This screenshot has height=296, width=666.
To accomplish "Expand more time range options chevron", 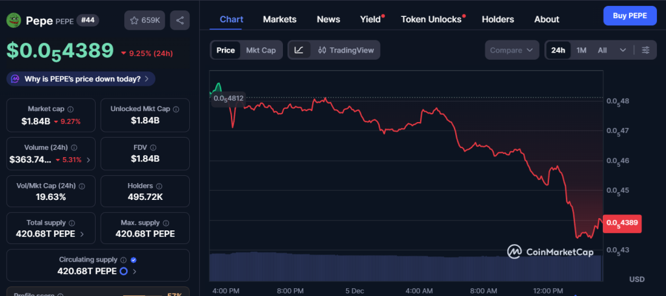I will 622,50.
